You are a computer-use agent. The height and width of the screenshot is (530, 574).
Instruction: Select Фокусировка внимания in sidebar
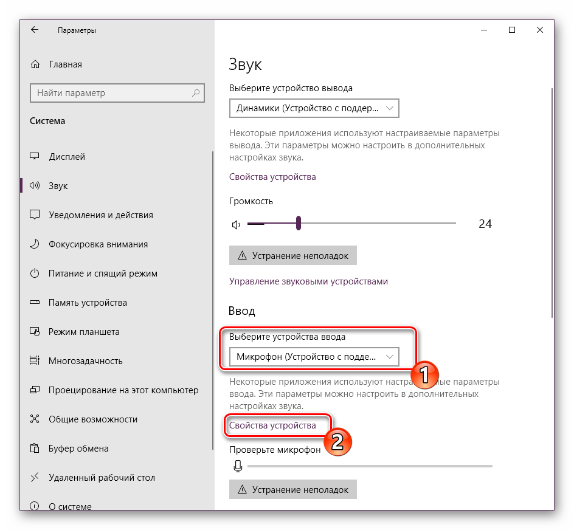(x=98, y=244)
